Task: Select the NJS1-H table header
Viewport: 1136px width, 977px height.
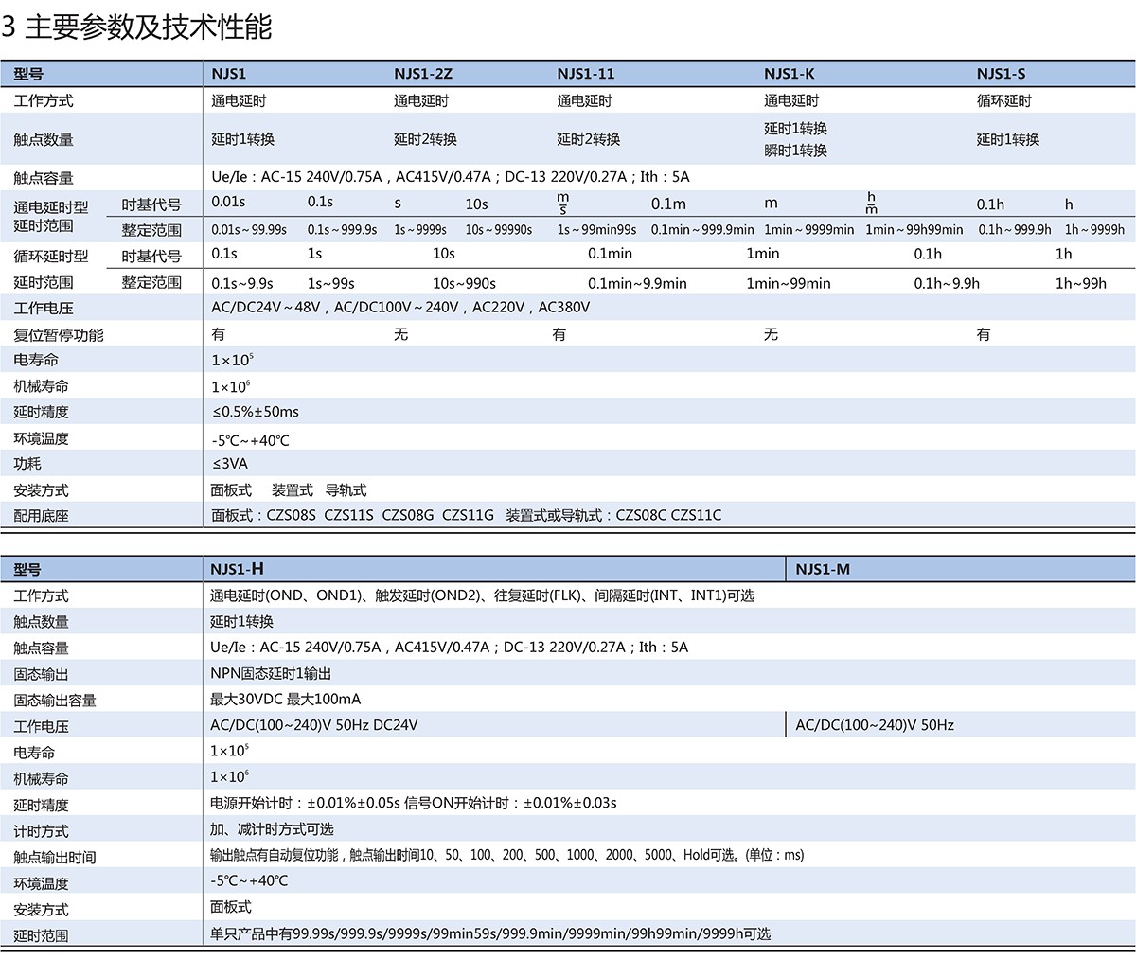Action: pos(237,569)
